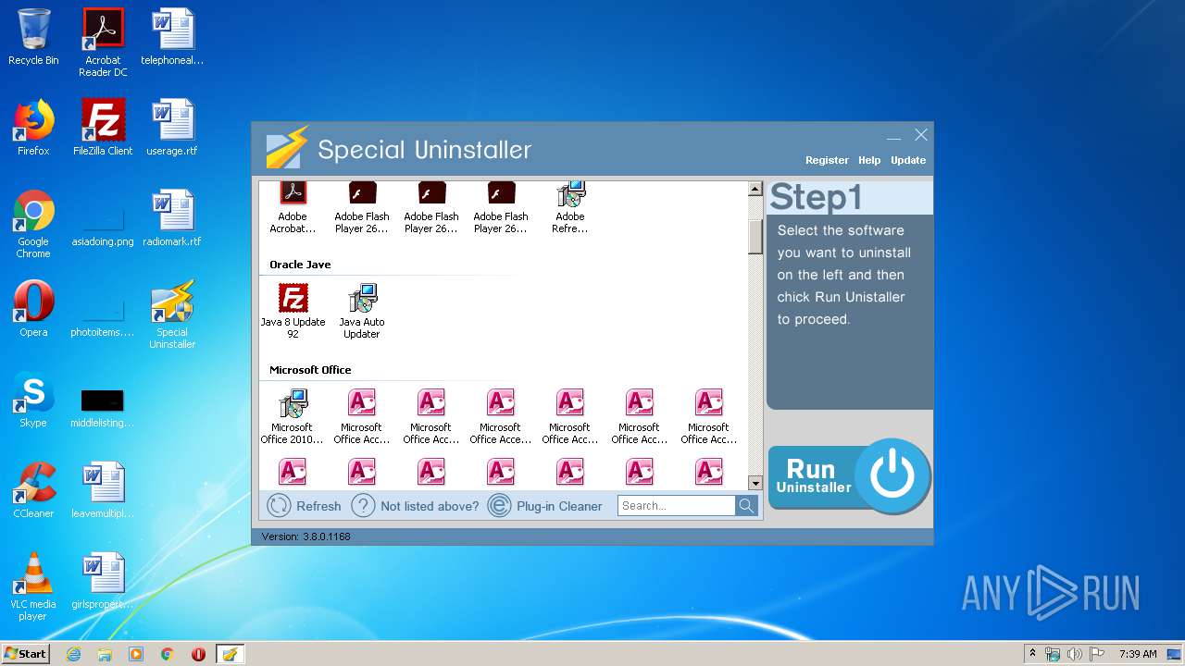
Task: Select the Microsoft Office Acce... entry
Action: 501,417
